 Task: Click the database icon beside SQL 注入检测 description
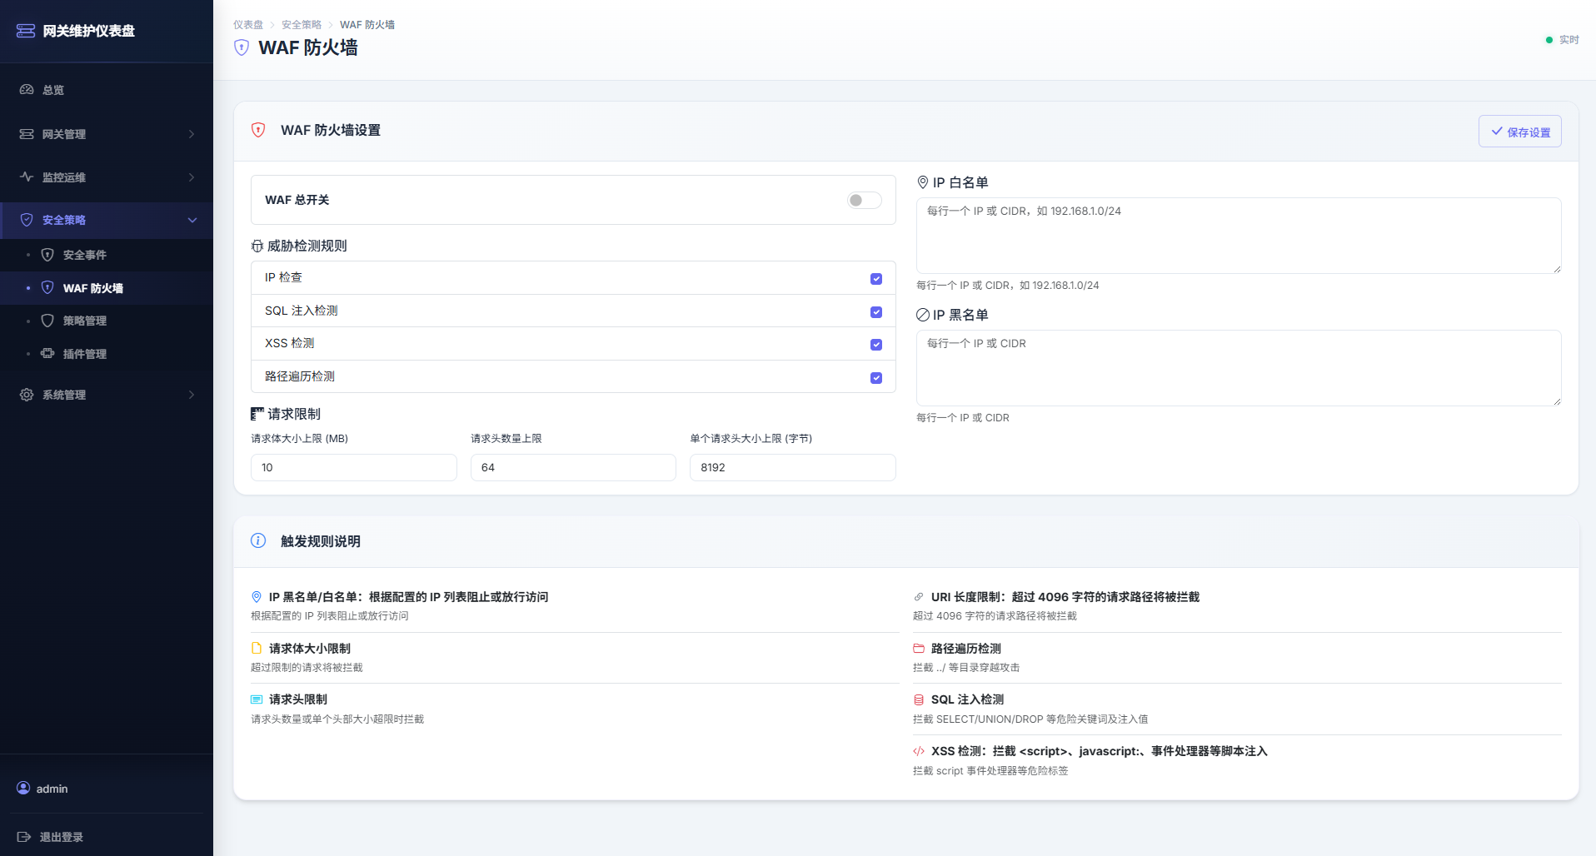tap(919, 699)
